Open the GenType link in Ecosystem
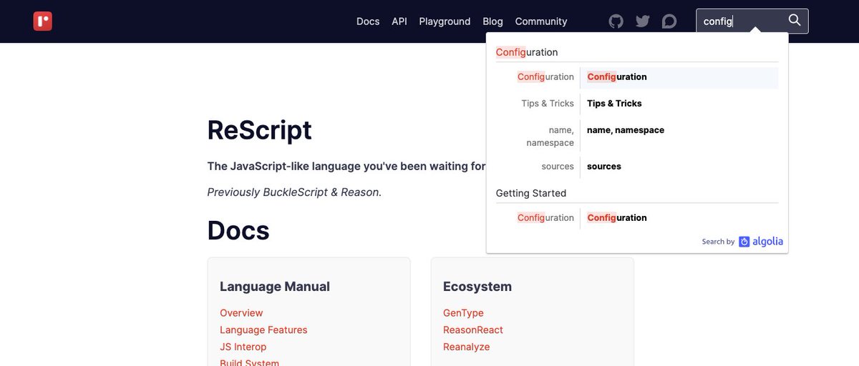Screen dimensions: 859x366 pyautogui.click(x=463, y=313)
